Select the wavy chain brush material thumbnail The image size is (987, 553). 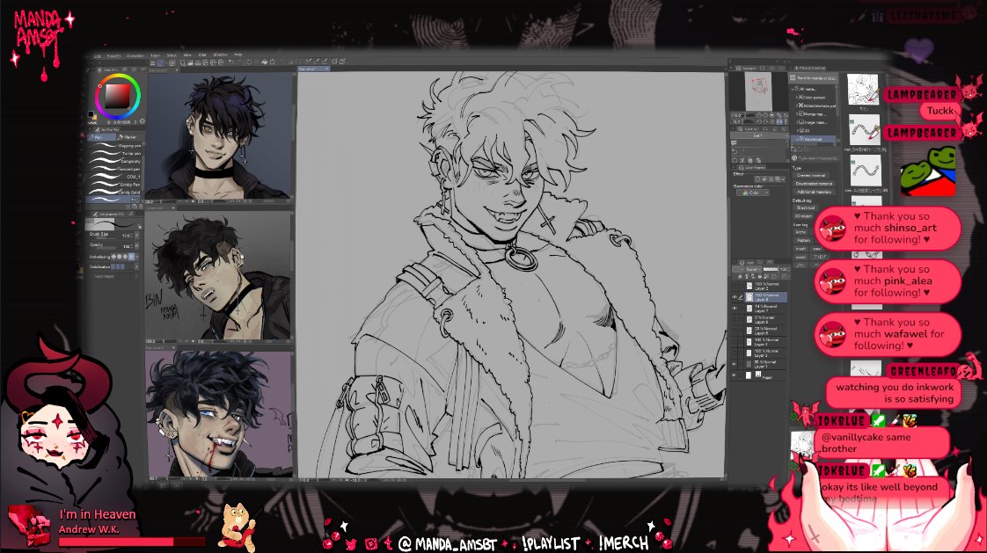tap(865, 171)
